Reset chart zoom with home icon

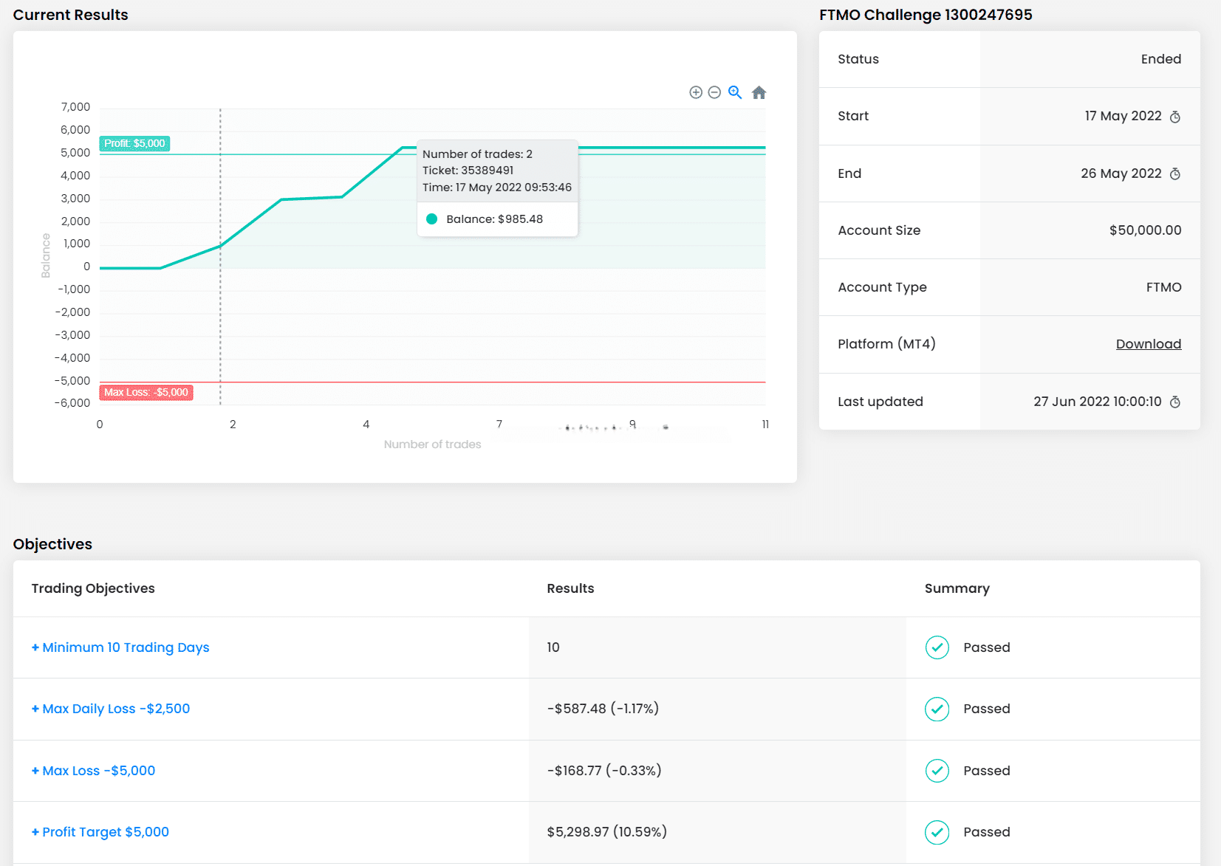click(759, 92)
